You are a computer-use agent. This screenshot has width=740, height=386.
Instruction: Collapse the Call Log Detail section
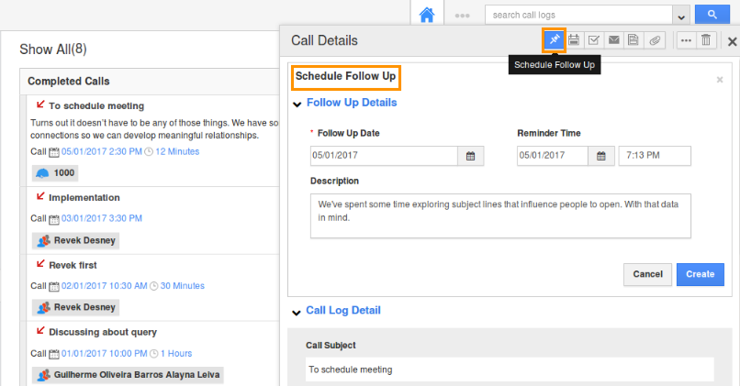(297, 313)
